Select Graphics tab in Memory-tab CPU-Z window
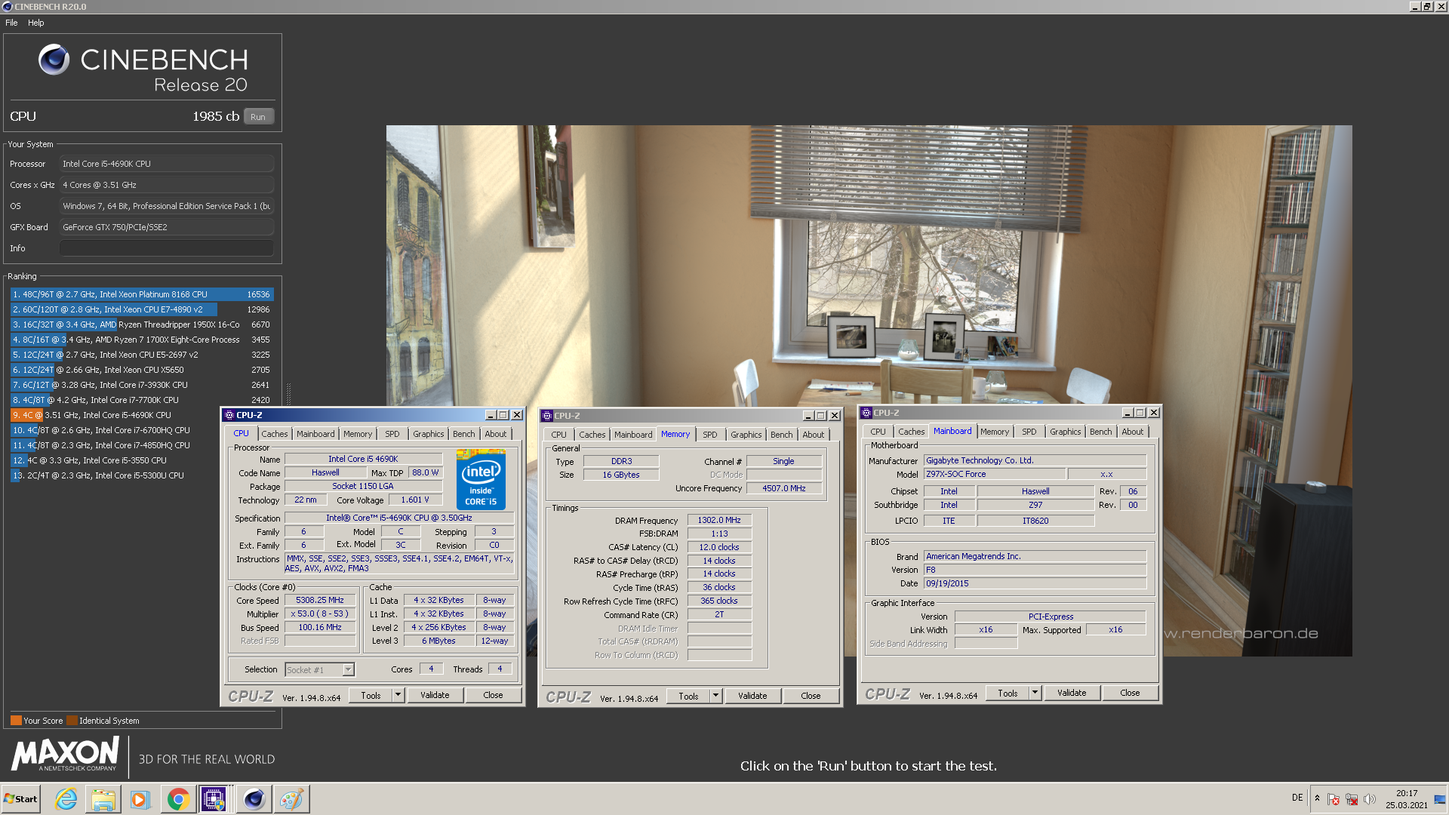Image resolution: width=1449 pixels, height=815 pixels. pyautogui.click(x=746, y=435)
